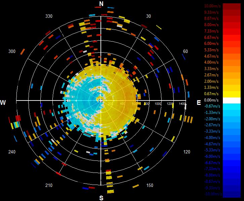The image size is (244, 201).
Task: Click the 9.33m/s legend label
Action: click(x=211, y=12)
